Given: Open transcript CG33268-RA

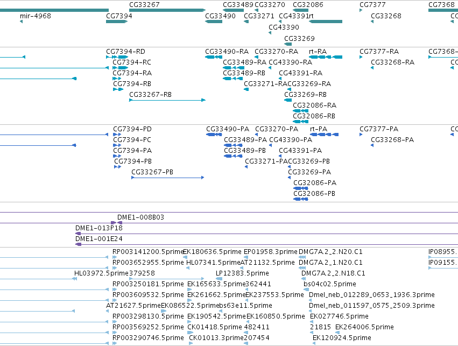Looking at the screenshot, I should (392, 62).
